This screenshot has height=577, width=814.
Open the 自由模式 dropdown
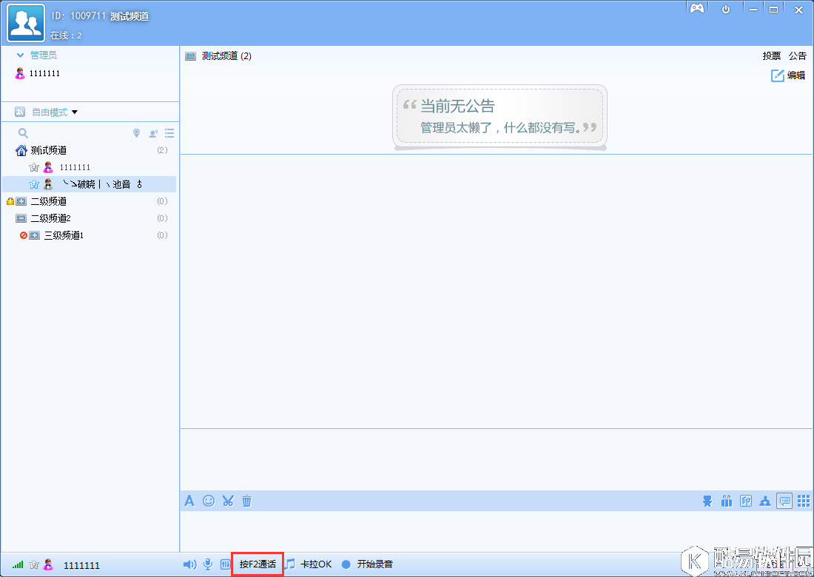tap(50, 111)
